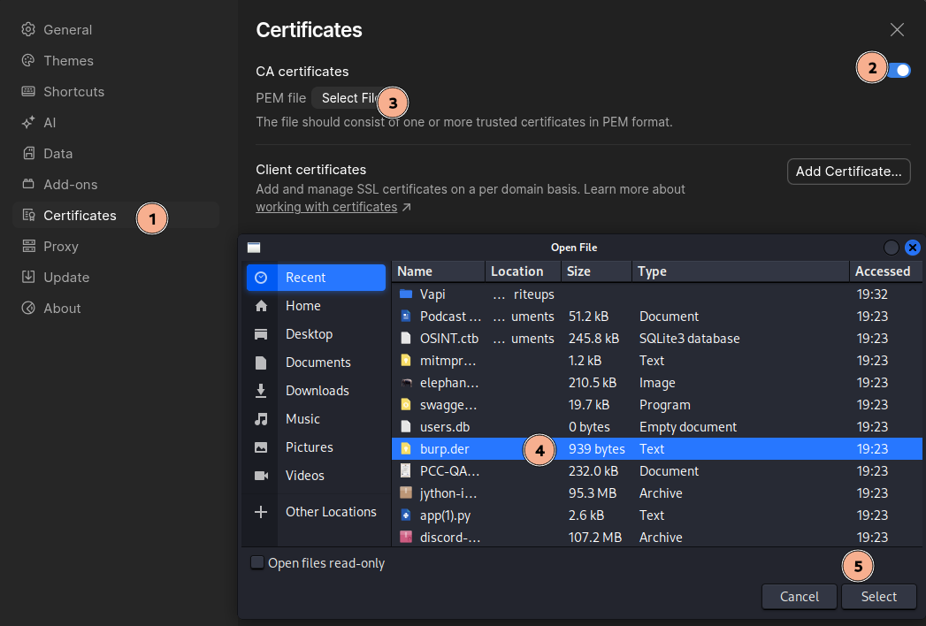
Task: Click Cancel in the Open File dialog
Action: pyautogui.click(x=799, y=597)
